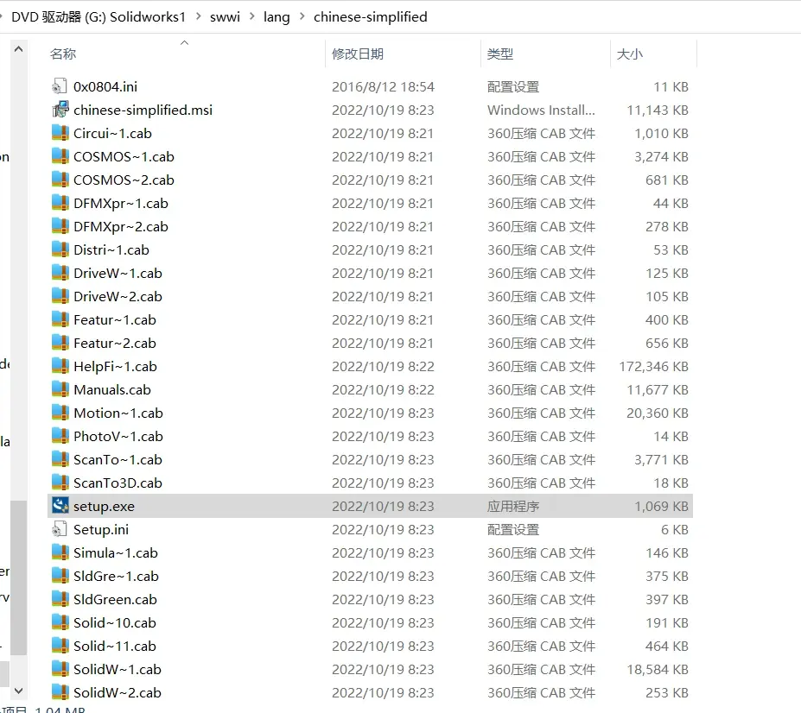This screenshot has width=801, height=713.
Task: Select the Motion~1.cab archive icon
Action: [60, 413]
